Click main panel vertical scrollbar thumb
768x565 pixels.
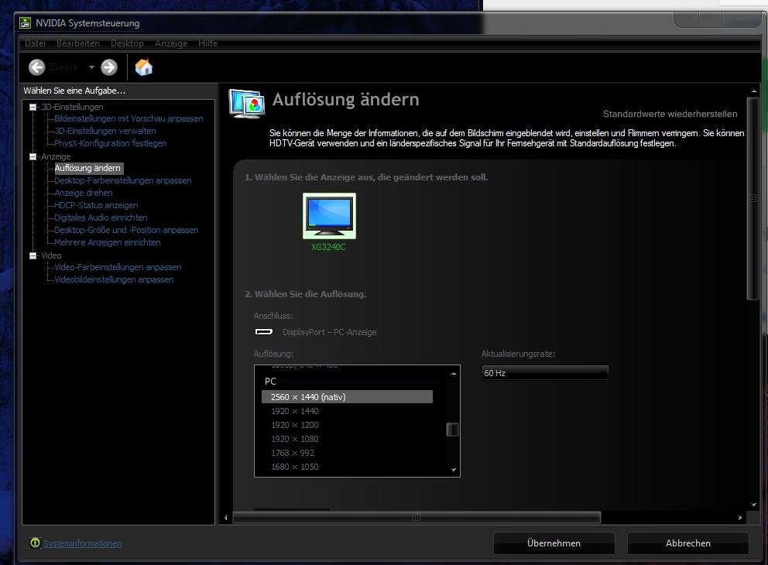point(753,198)
